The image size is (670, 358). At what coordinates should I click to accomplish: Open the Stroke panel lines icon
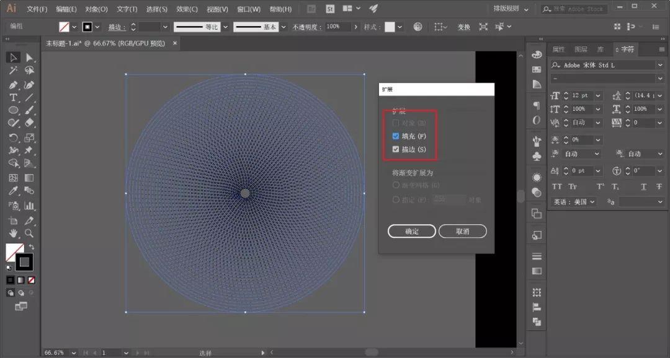537,256
